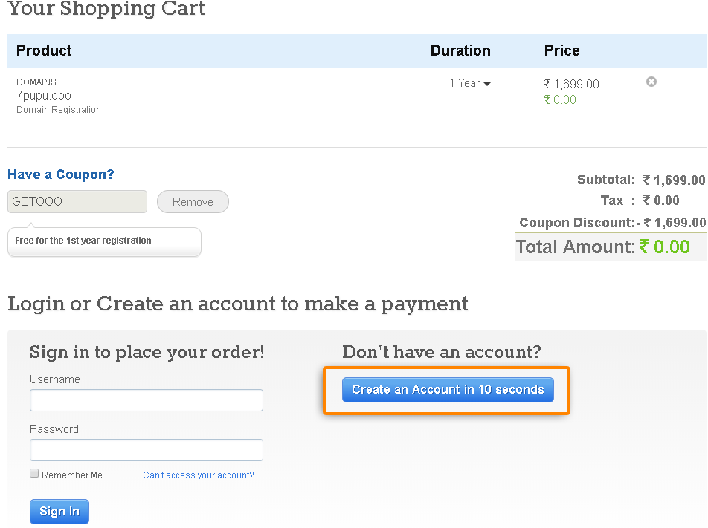Click the Product column header
Viewport: 708px width, 528px height.
point(44,50)
